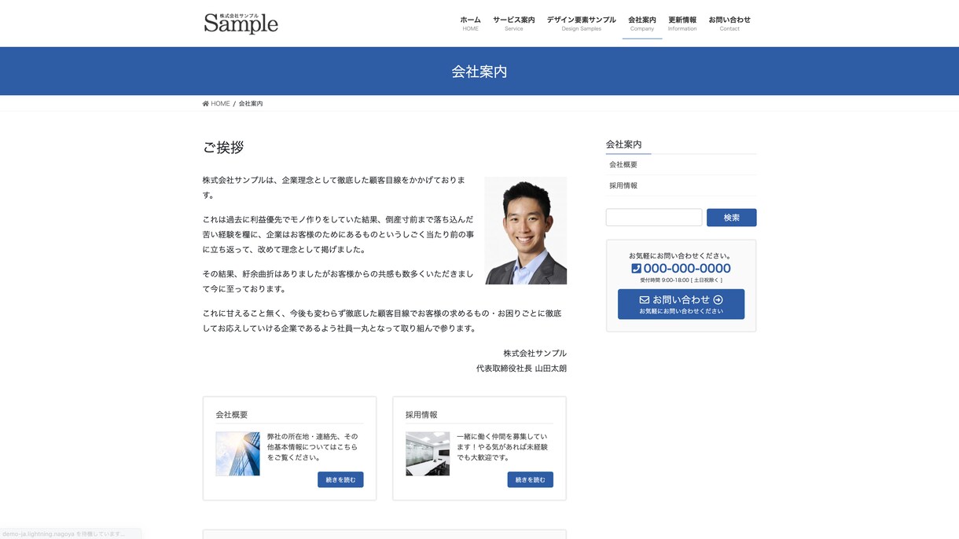This screenshot has width=959, height=539.
Task: Click the 検索 search button
Action: tap(731, 218)
